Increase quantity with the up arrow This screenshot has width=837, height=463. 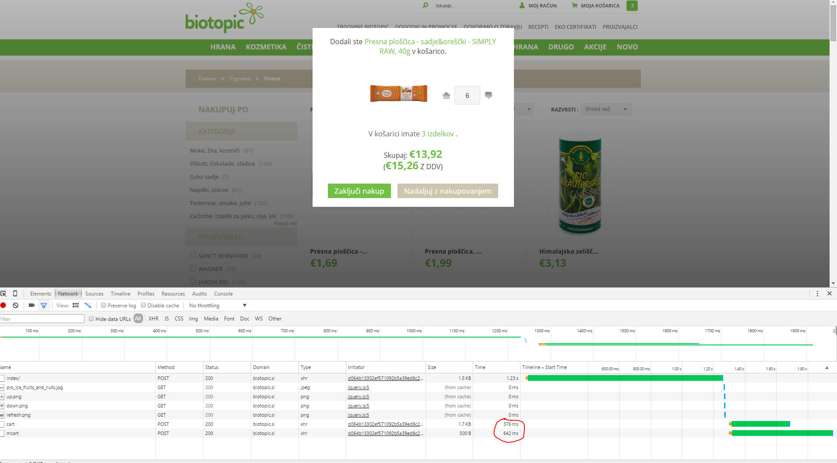(446, 95)
